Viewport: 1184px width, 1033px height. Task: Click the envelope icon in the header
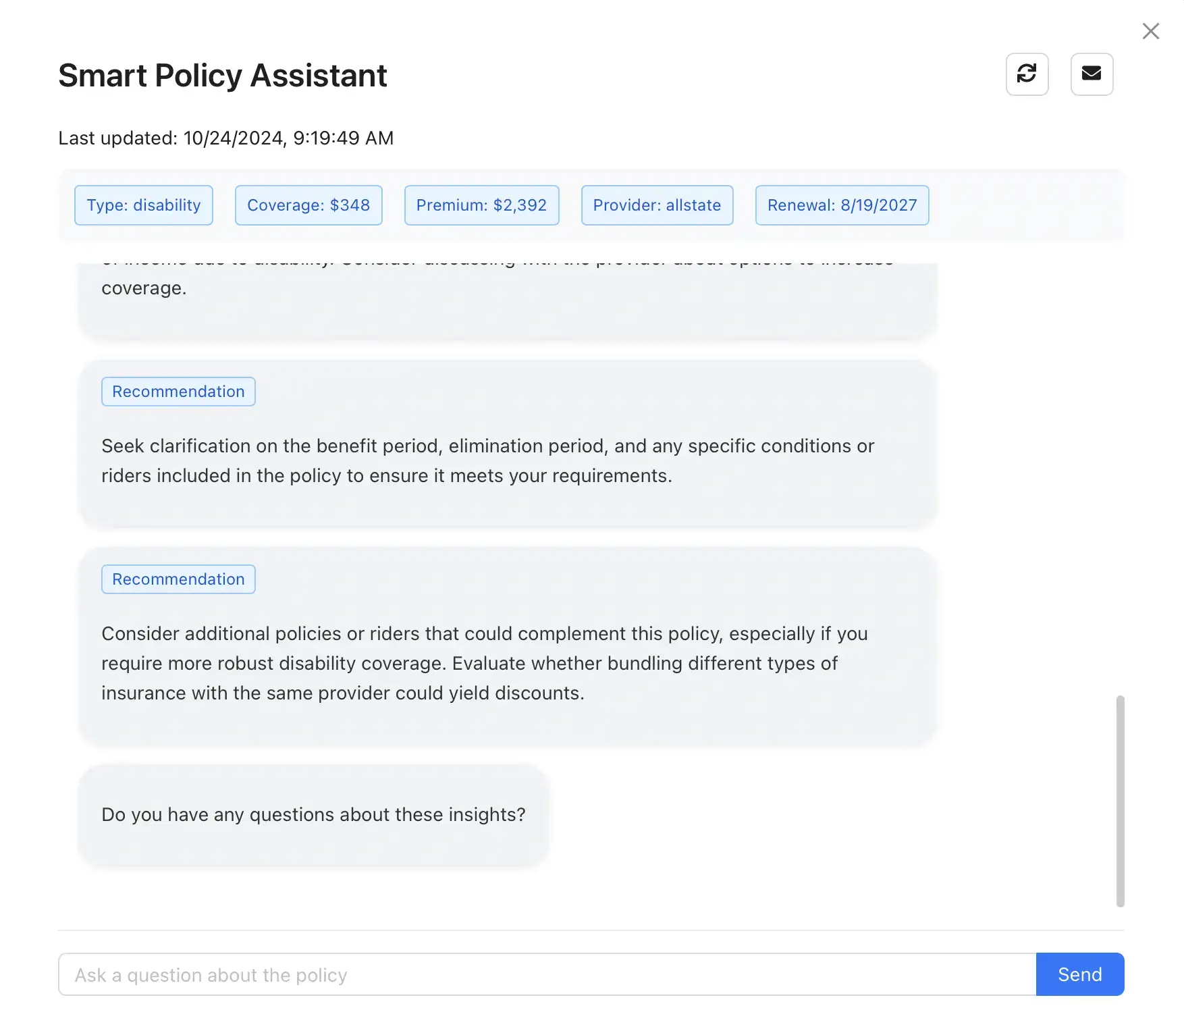1092,74
